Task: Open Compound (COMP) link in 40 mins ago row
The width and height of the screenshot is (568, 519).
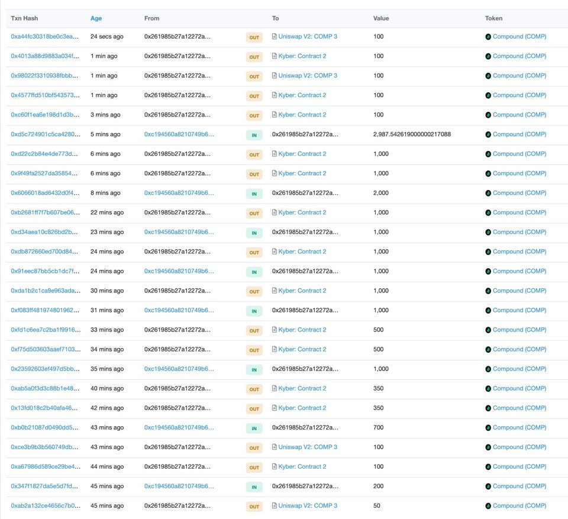Action: [519, 388]
